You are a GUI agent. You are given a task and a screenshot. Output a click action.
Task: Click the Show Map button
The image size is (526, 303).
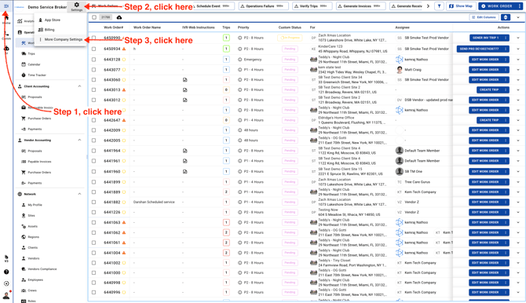(x=461, y=6)
